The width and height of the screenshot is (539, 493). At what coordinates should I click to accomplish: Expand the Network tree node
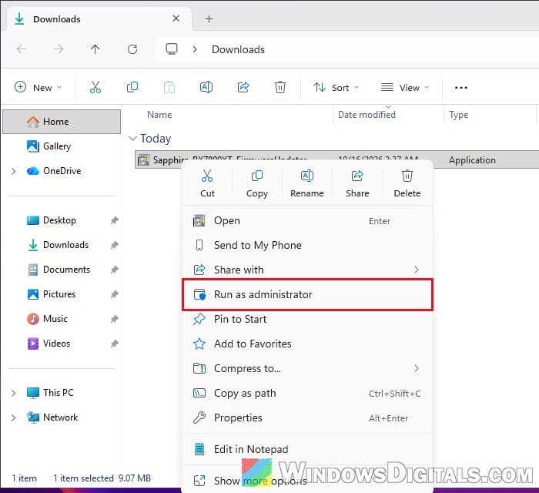coord(13,418)
